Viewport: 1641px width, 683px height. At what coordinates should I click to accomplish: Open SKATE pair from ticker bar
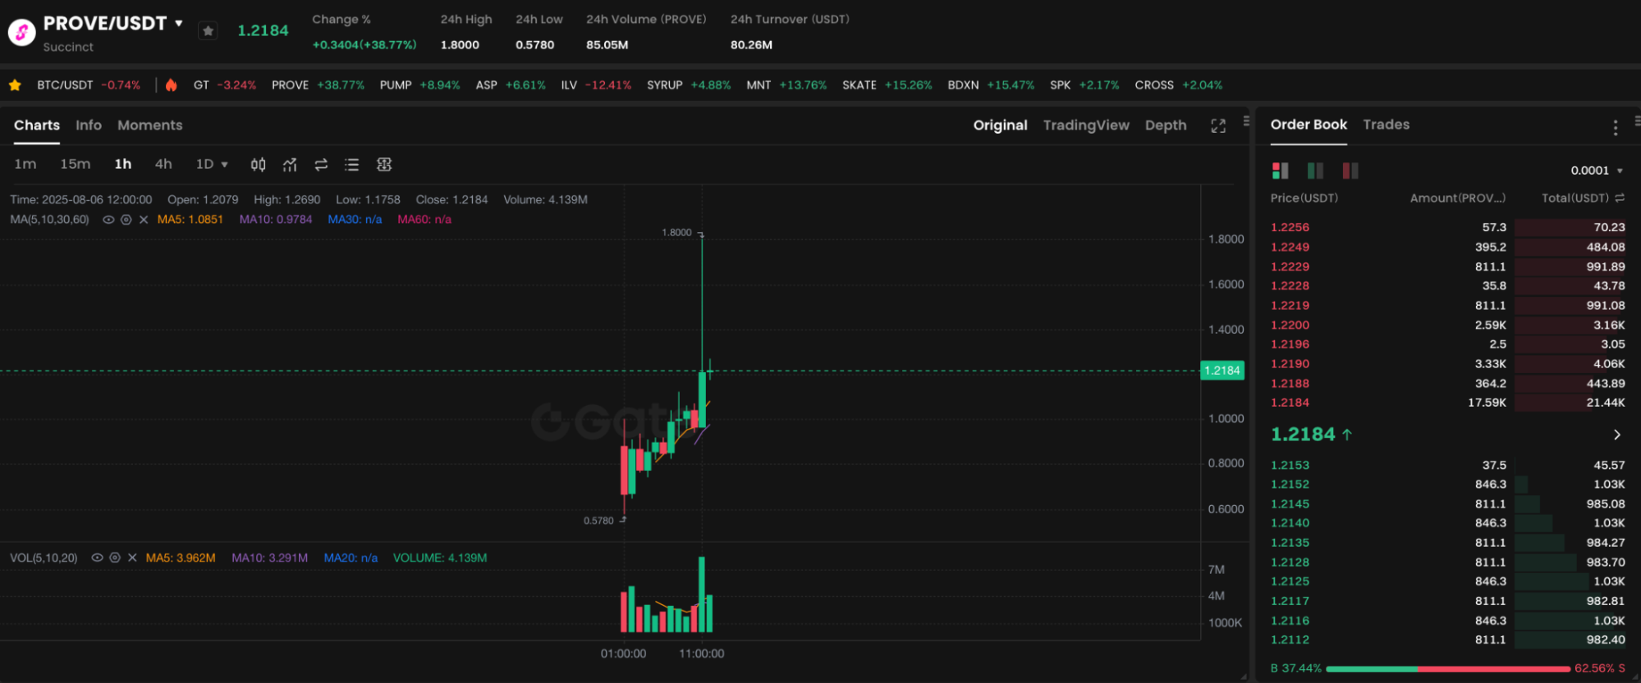click(x=887, y=85)
